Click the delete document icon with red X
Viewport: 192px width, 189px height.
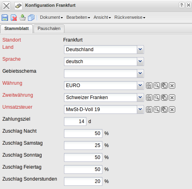click(x=14, y=18)
